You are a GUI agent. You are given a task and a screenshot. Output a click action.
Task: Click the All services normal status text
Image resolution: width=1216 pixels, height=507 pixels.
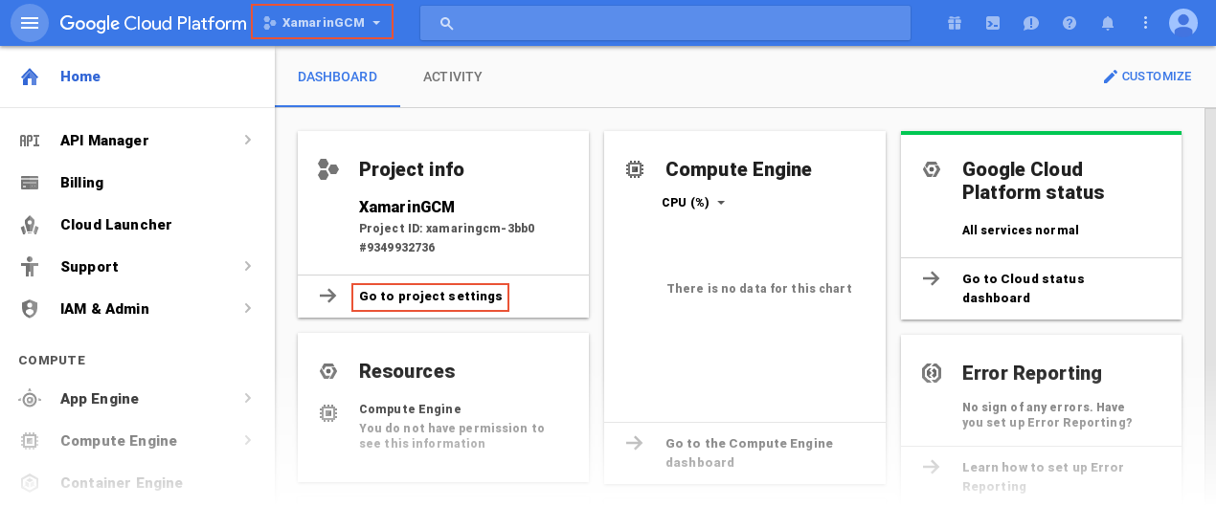click(x=1021, y=231)
